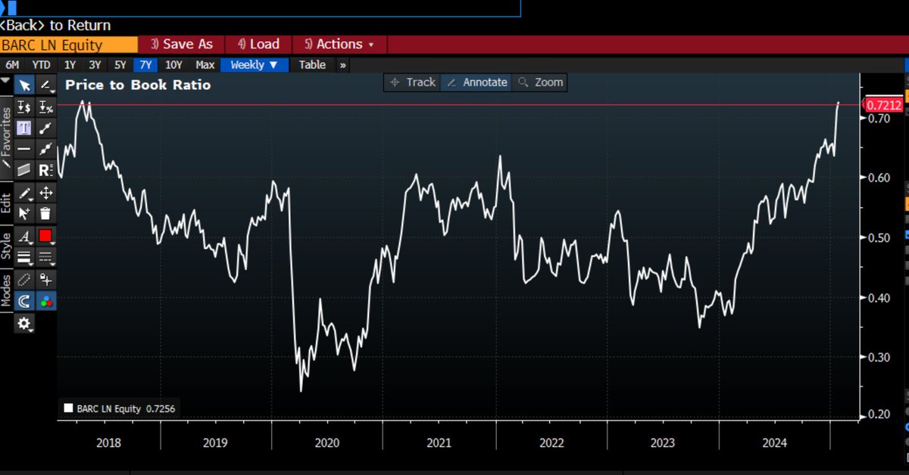Open chart settings via the gear icon
This screenshot has height=475, width=909.
tap(25, 324)
